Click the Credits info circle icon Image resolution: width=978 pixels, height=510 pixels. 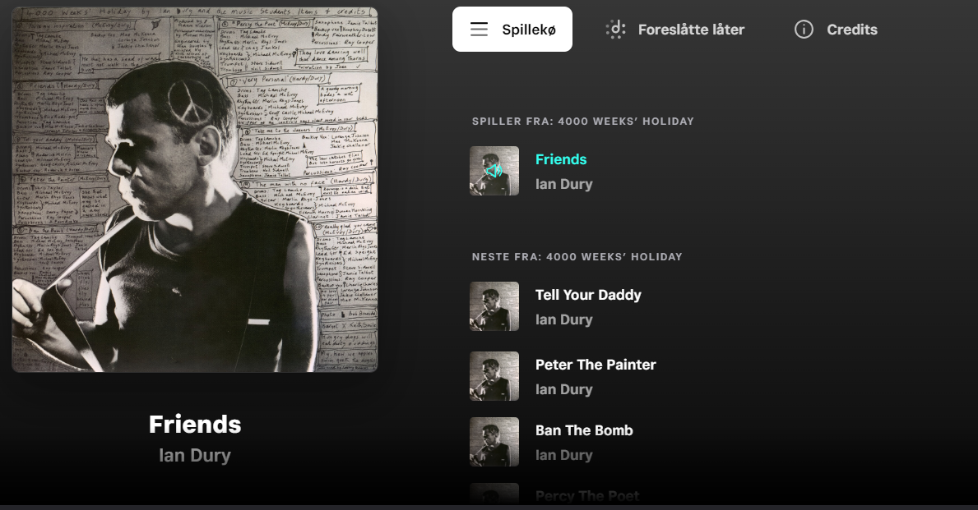click(804, 30)
